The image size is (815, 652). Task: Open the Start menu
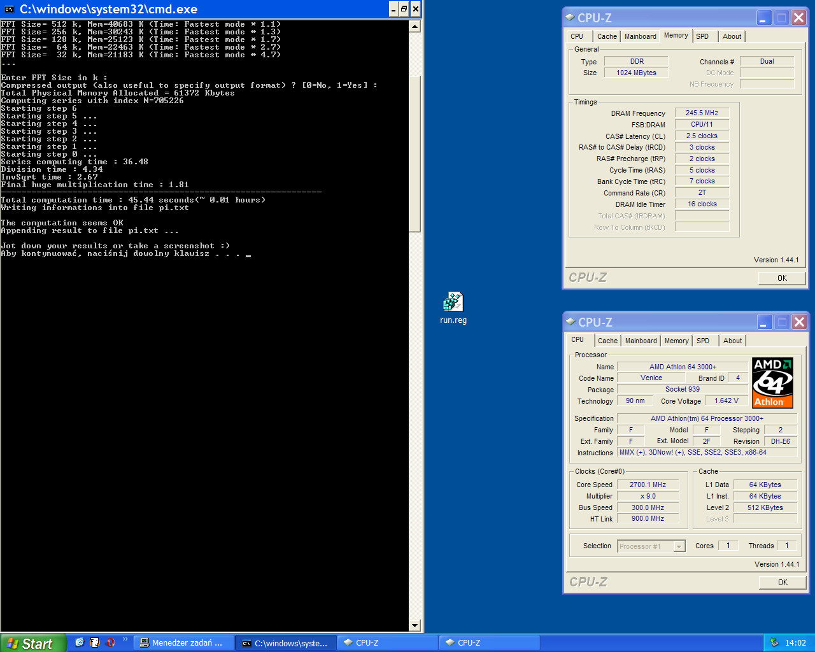pyautogui.click(x=33, y=643)
